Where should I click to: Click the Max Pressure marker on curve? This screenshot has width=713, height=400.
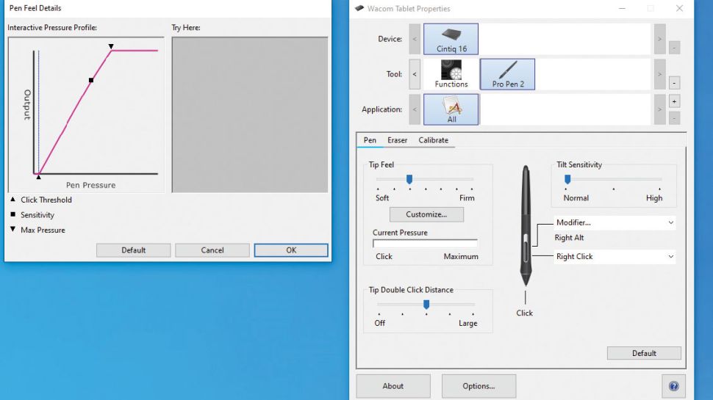click(x=111, y=47)
